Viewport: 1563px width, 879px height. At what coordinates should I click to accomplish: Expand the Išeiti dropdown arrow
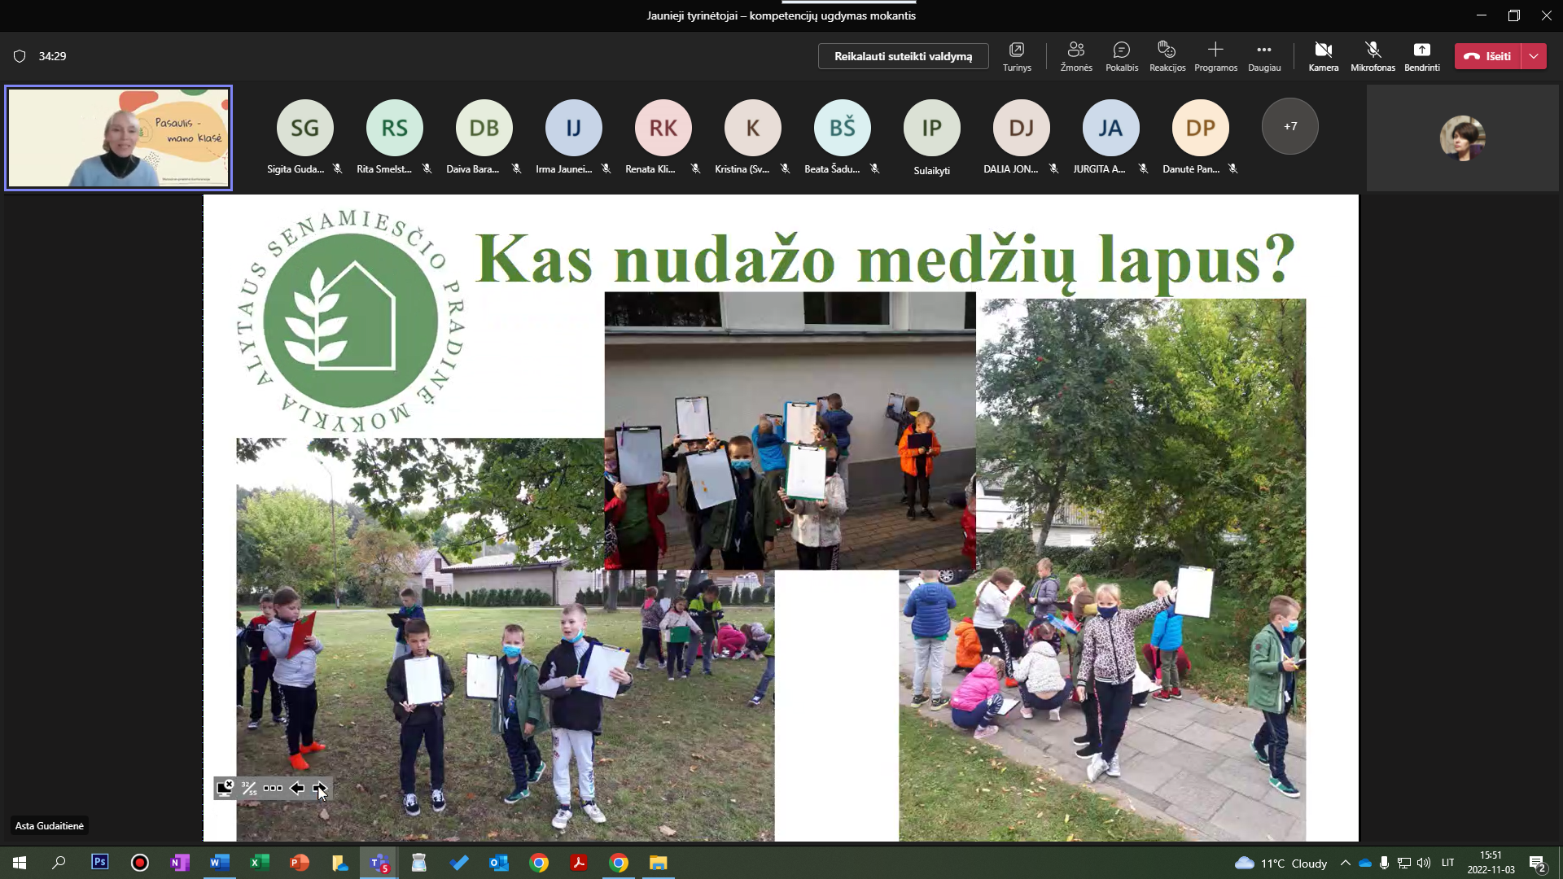(1534, 56)
